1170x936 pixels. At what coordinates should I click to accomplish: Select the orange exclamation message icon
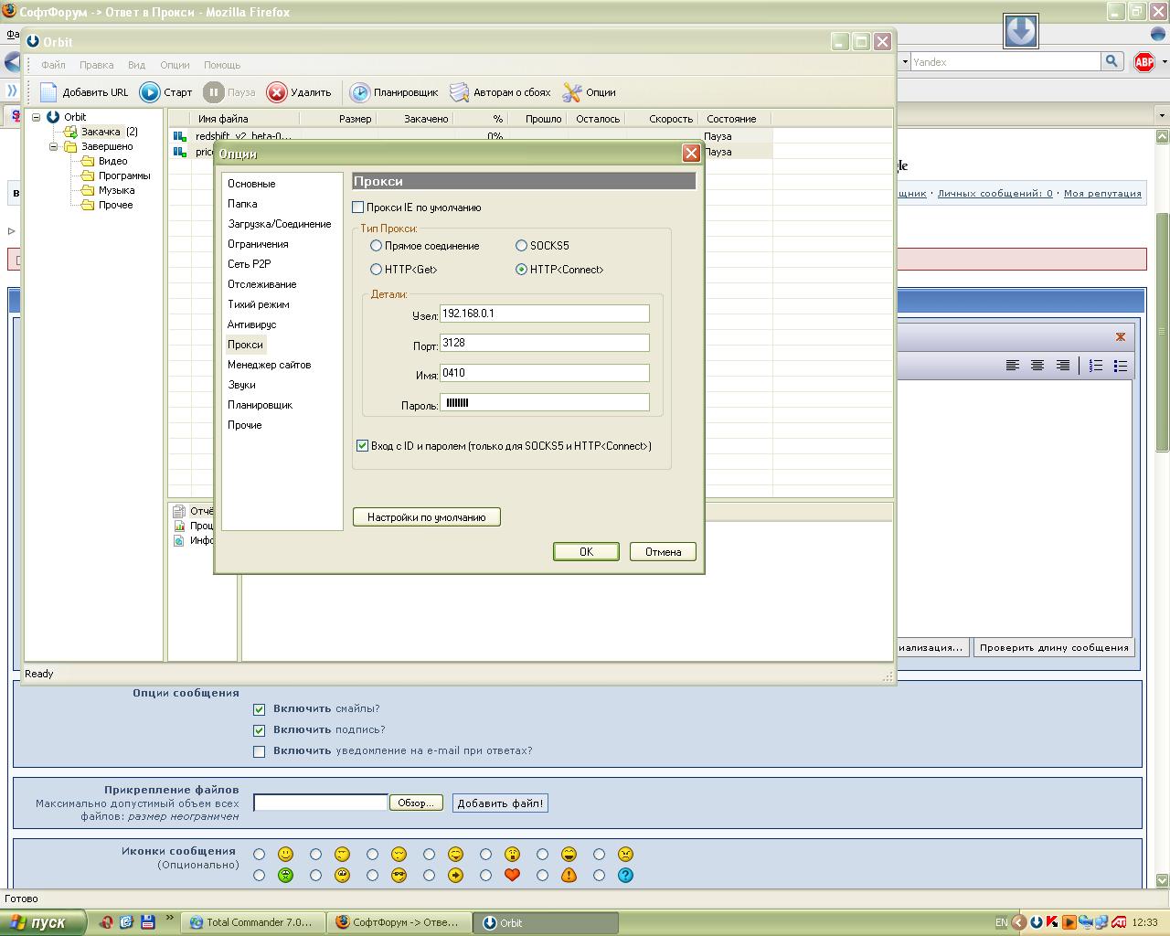pyautogui.click(x=569, y=875)
